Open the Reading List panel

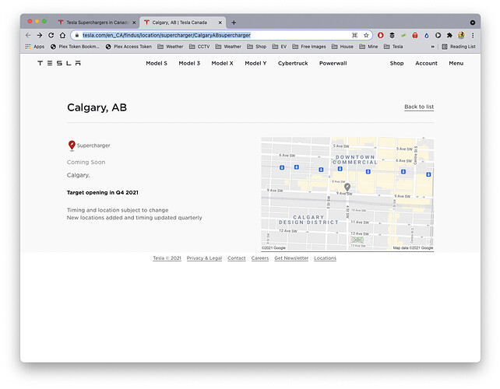point(459,47)
